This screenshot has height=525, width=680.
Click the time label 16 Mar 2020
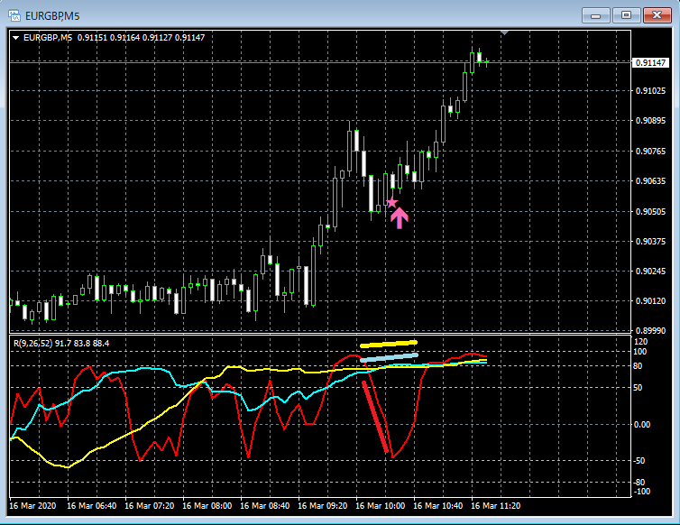(32, 505)
